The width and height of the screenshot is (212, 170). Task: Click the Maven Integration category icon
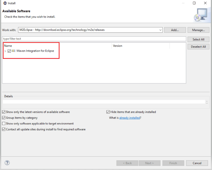pyautogui.click(x=14, y=51)
